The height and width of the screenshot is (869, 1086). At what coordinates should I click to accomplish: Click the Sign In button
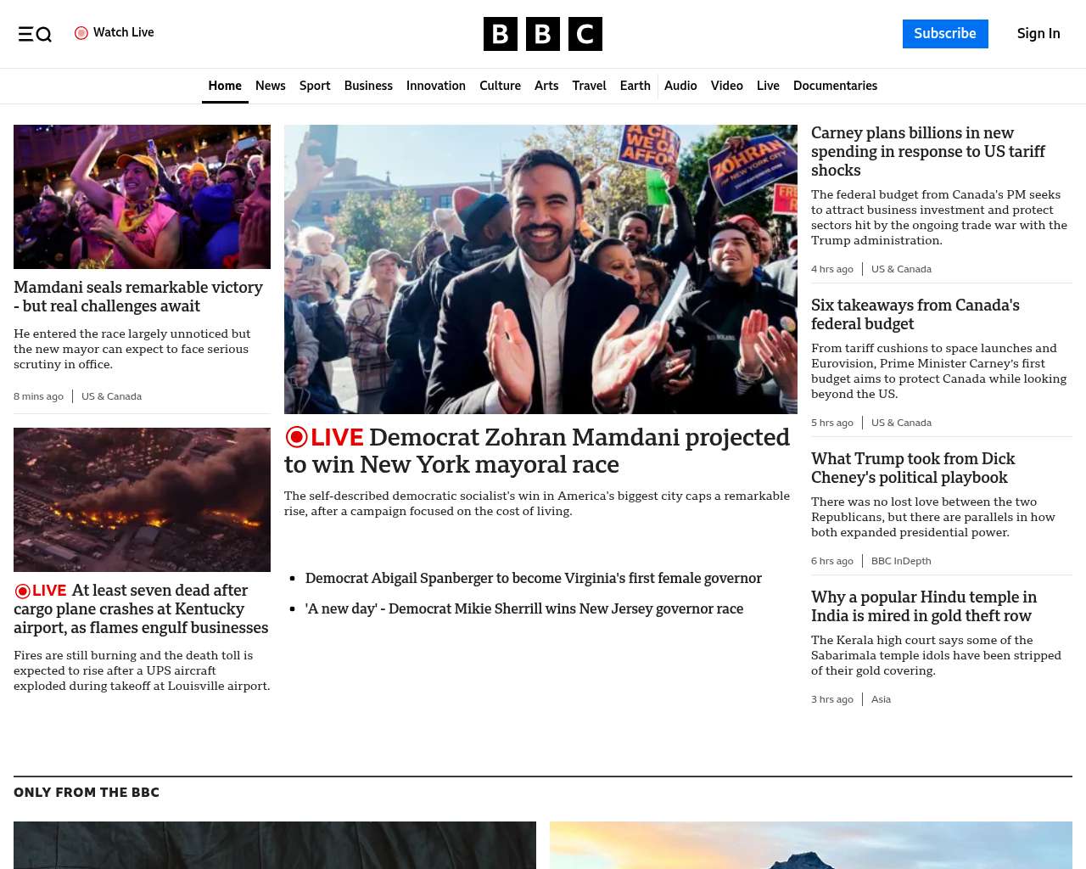point(1038,34)
